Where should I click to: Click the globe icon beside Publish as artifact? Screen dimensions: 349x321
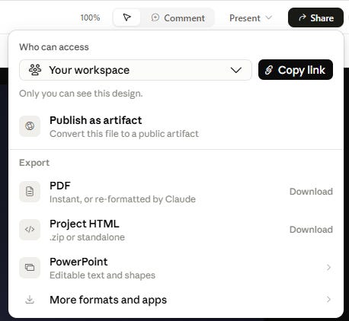tap(30, 126)
